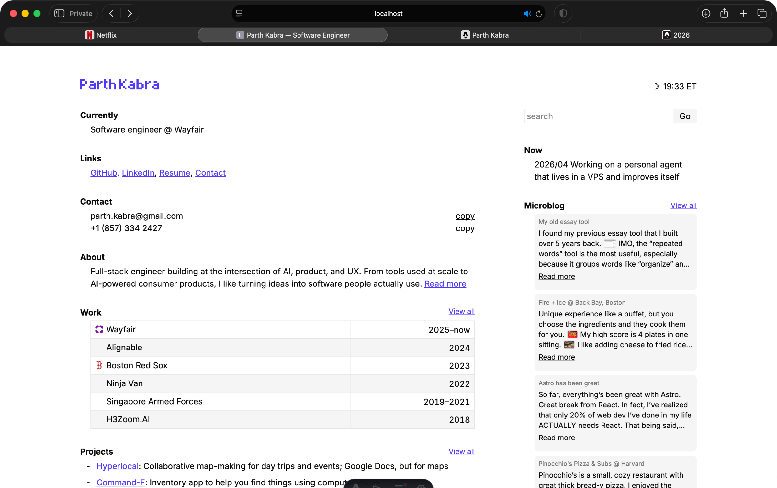Click the Go search button
Screen dimensions: 777x488
(685, 116)
